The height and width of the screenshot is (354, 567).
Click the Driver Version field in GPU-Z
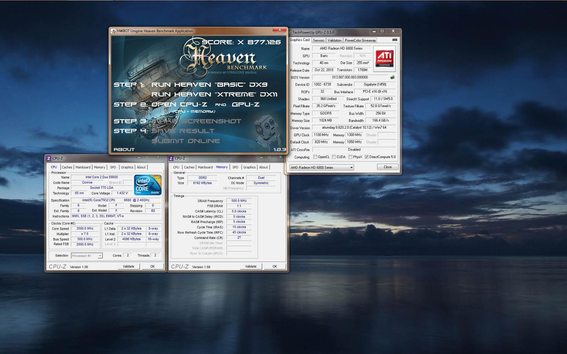[354, 128]
